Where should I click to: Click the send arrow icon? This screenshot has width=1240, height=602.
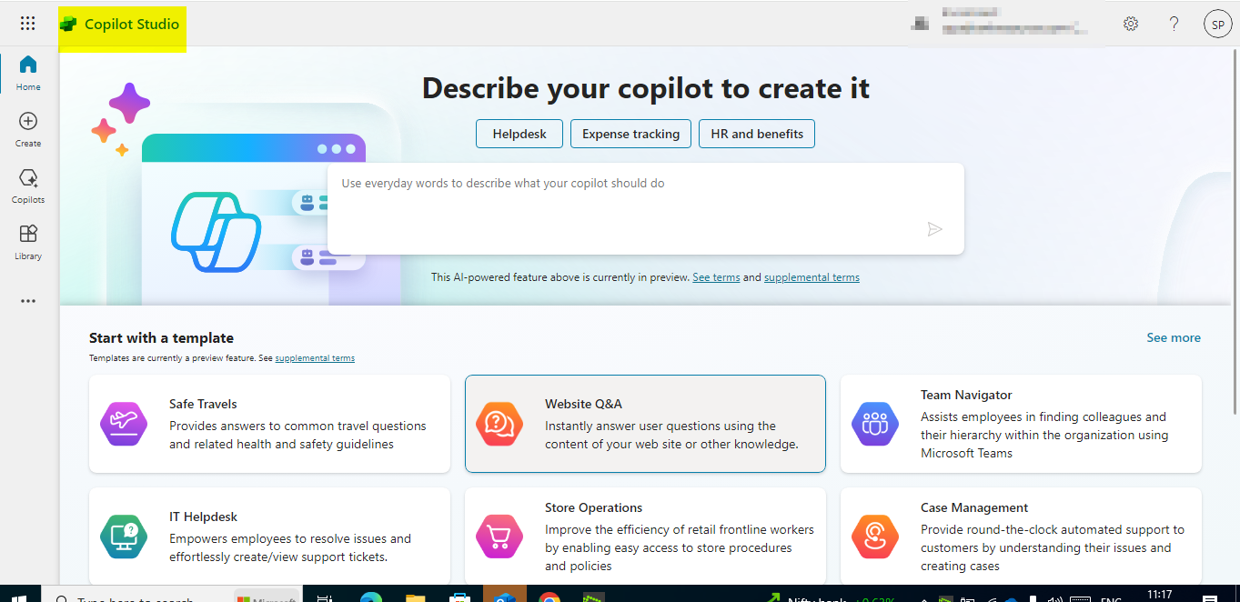934,229
